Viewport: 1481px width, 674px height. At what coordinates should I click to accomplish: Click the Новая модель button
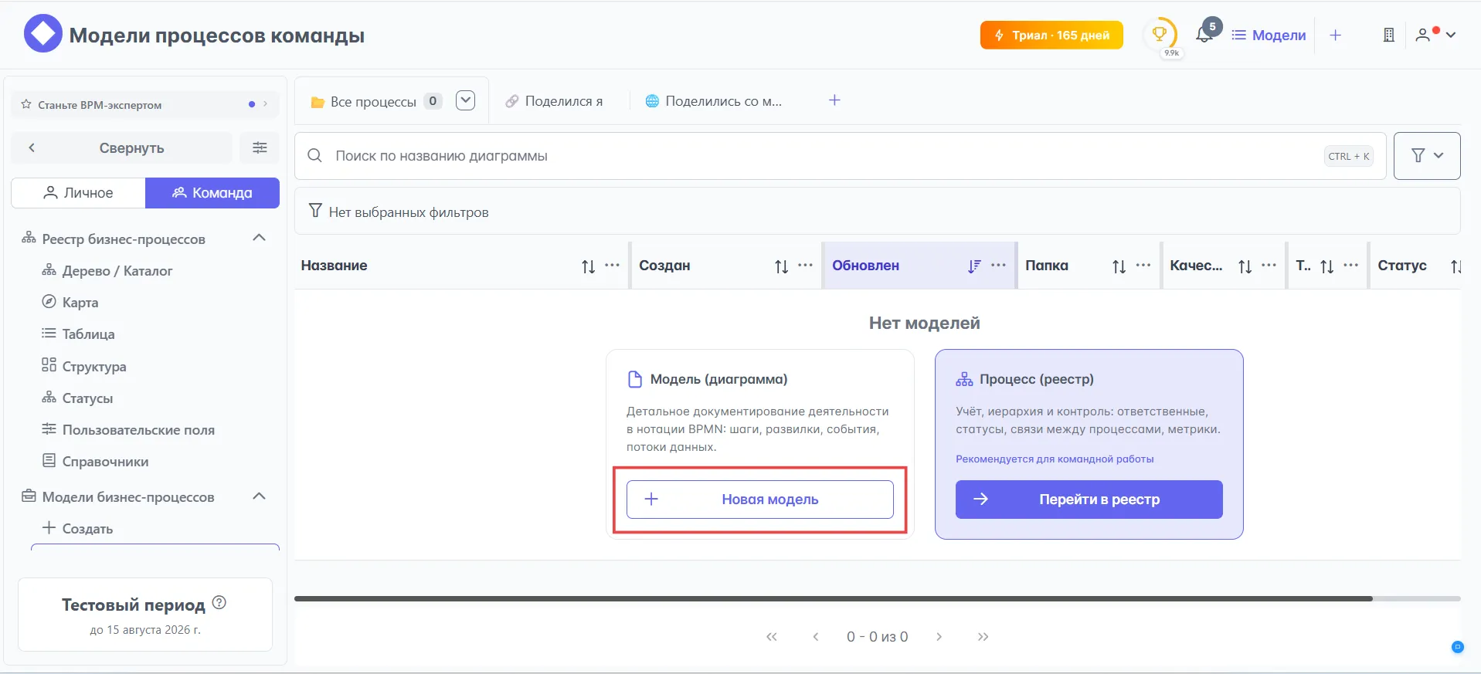point(759,500)
